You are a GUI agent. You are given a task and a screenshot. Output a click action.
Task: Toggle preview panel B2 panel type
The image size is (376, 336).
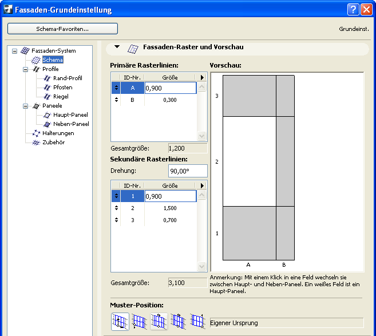[286, 161]
